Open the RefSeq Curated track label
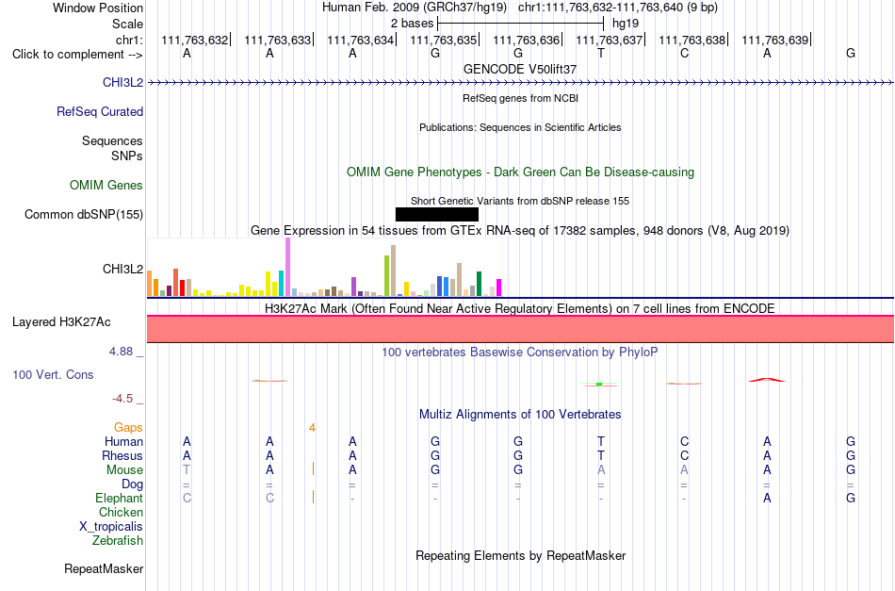 pyautogui.click(x=100, y=111)
